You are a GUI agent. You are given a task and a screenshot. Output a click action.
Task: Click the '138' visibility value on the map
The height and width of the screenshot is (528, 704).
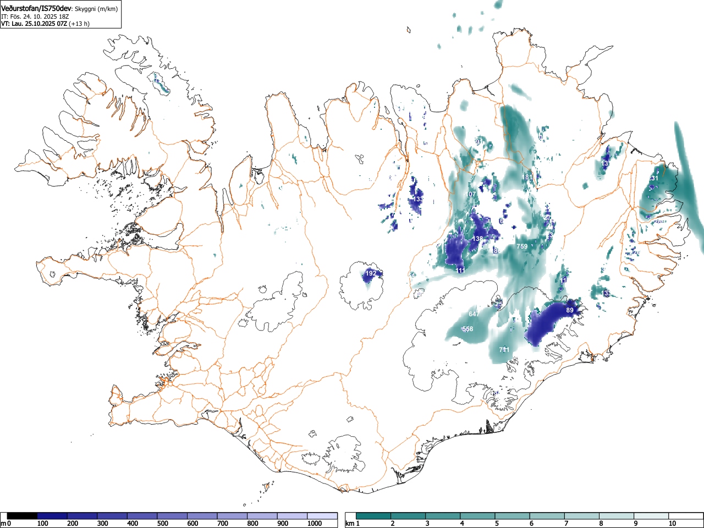coord(477,239)
